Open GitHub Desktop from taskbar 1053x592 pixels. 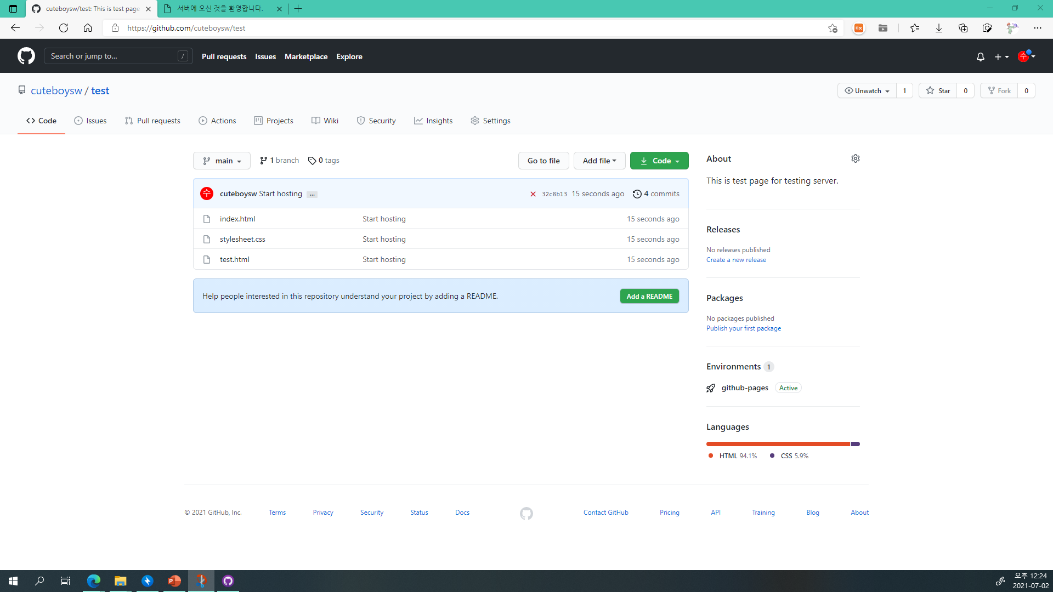pyautogui.click(x=228, y=581)
